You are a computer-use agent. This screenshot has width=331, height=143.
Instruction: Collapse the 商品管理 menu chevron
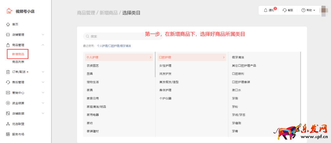click(43, 45)
